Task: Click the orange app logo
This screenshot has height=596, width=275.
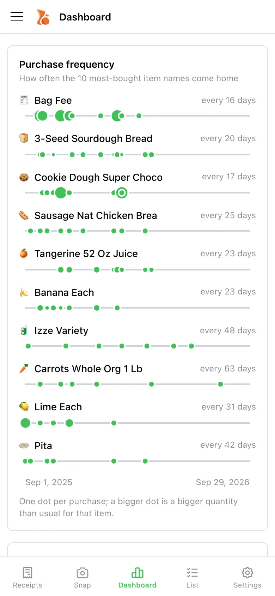Action: 43,17
